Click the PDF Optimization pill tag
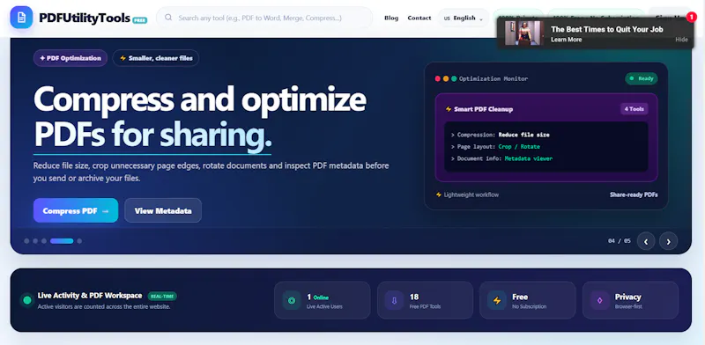Image resolution: width=705 pixels, height=345 pixels. tap(70, 58)
